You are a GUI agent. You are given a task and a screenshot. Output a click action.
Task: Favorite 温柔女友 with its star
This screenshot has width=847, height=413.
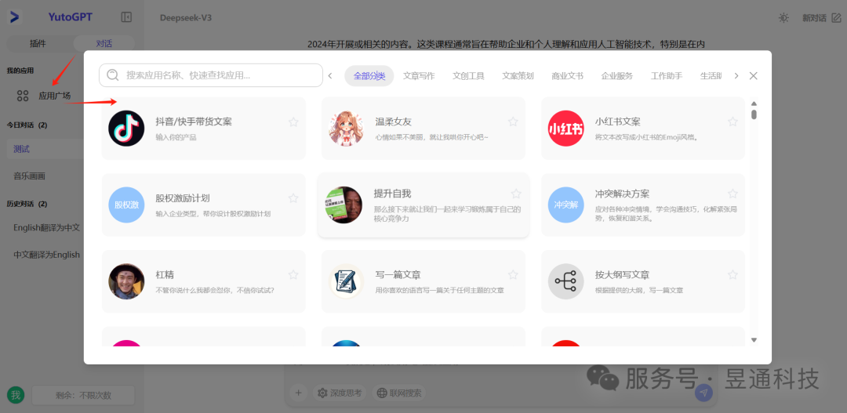click(x=513, y=122)
